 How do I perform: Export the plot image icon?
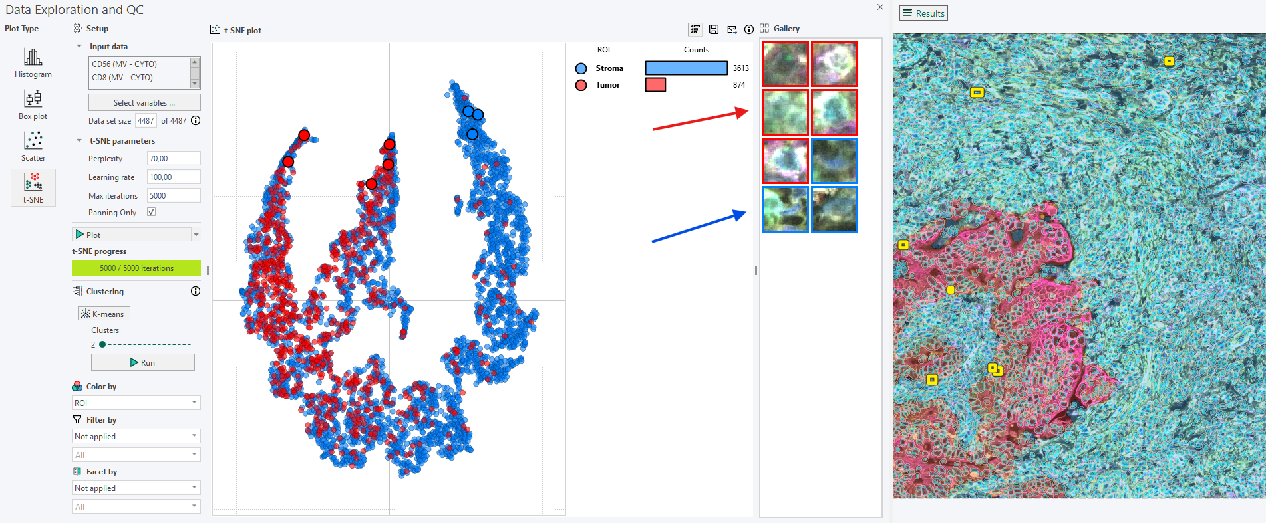click(732, 29)
